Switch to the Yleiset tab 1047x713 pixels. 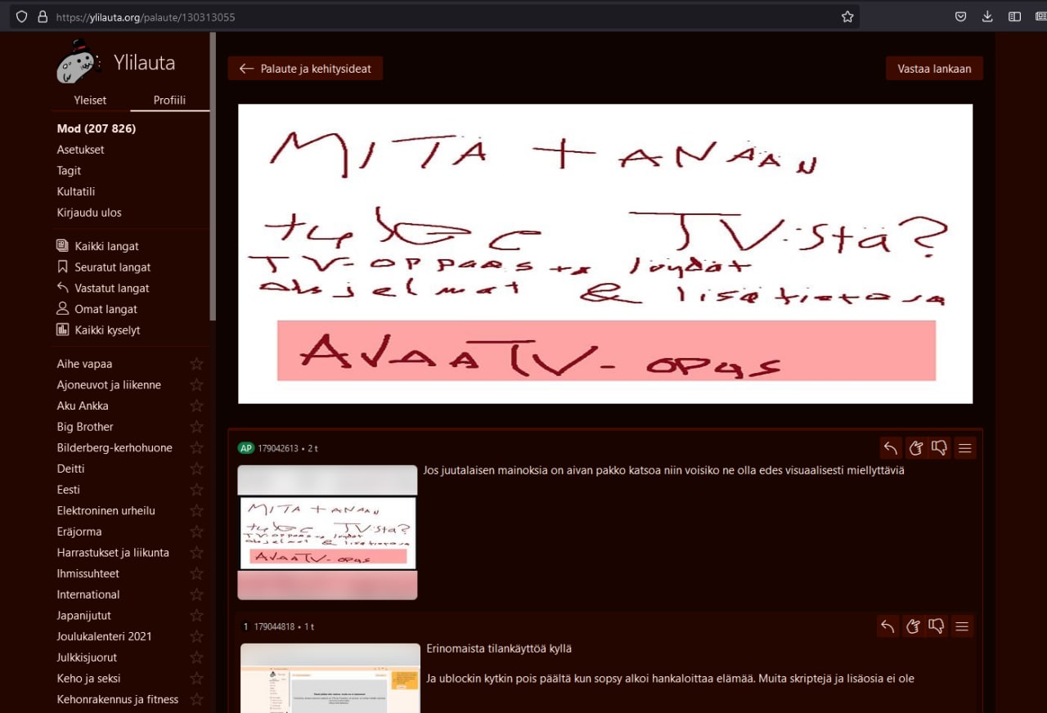[90, 101]
